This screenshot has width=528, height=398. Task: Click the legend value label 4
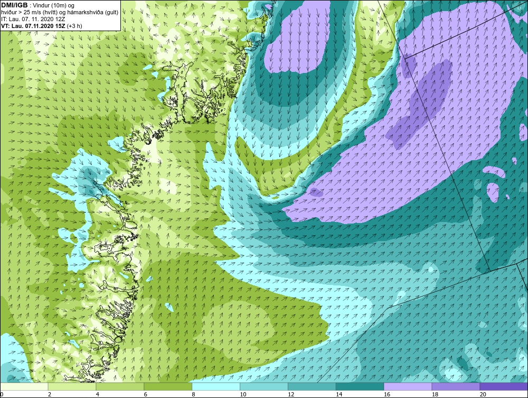(98, 394)
